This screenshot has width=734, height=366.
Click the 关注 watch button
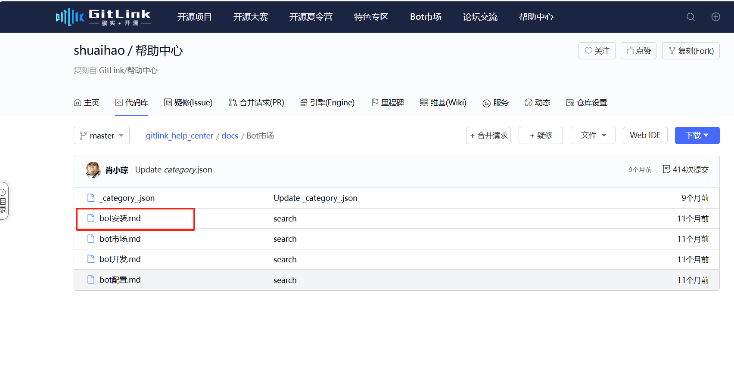pyautogui.click(x=597, y=51)
